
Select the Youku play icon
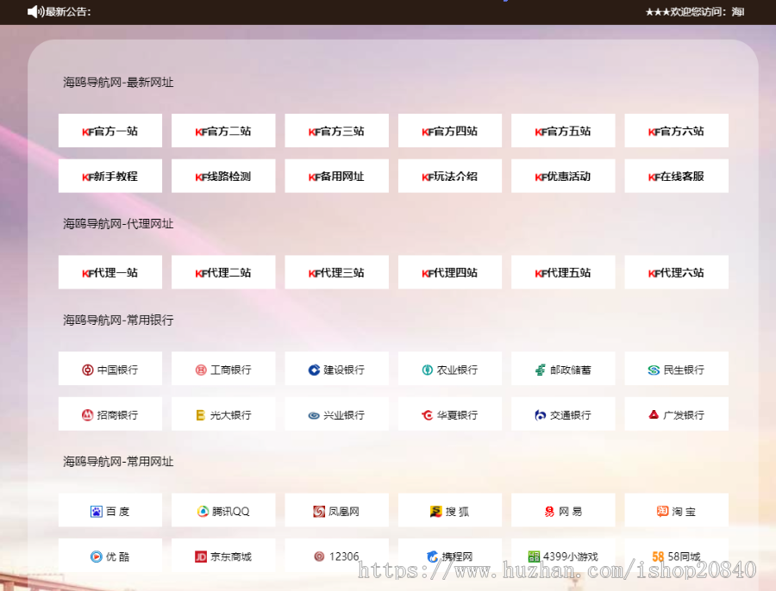(97, 557)
